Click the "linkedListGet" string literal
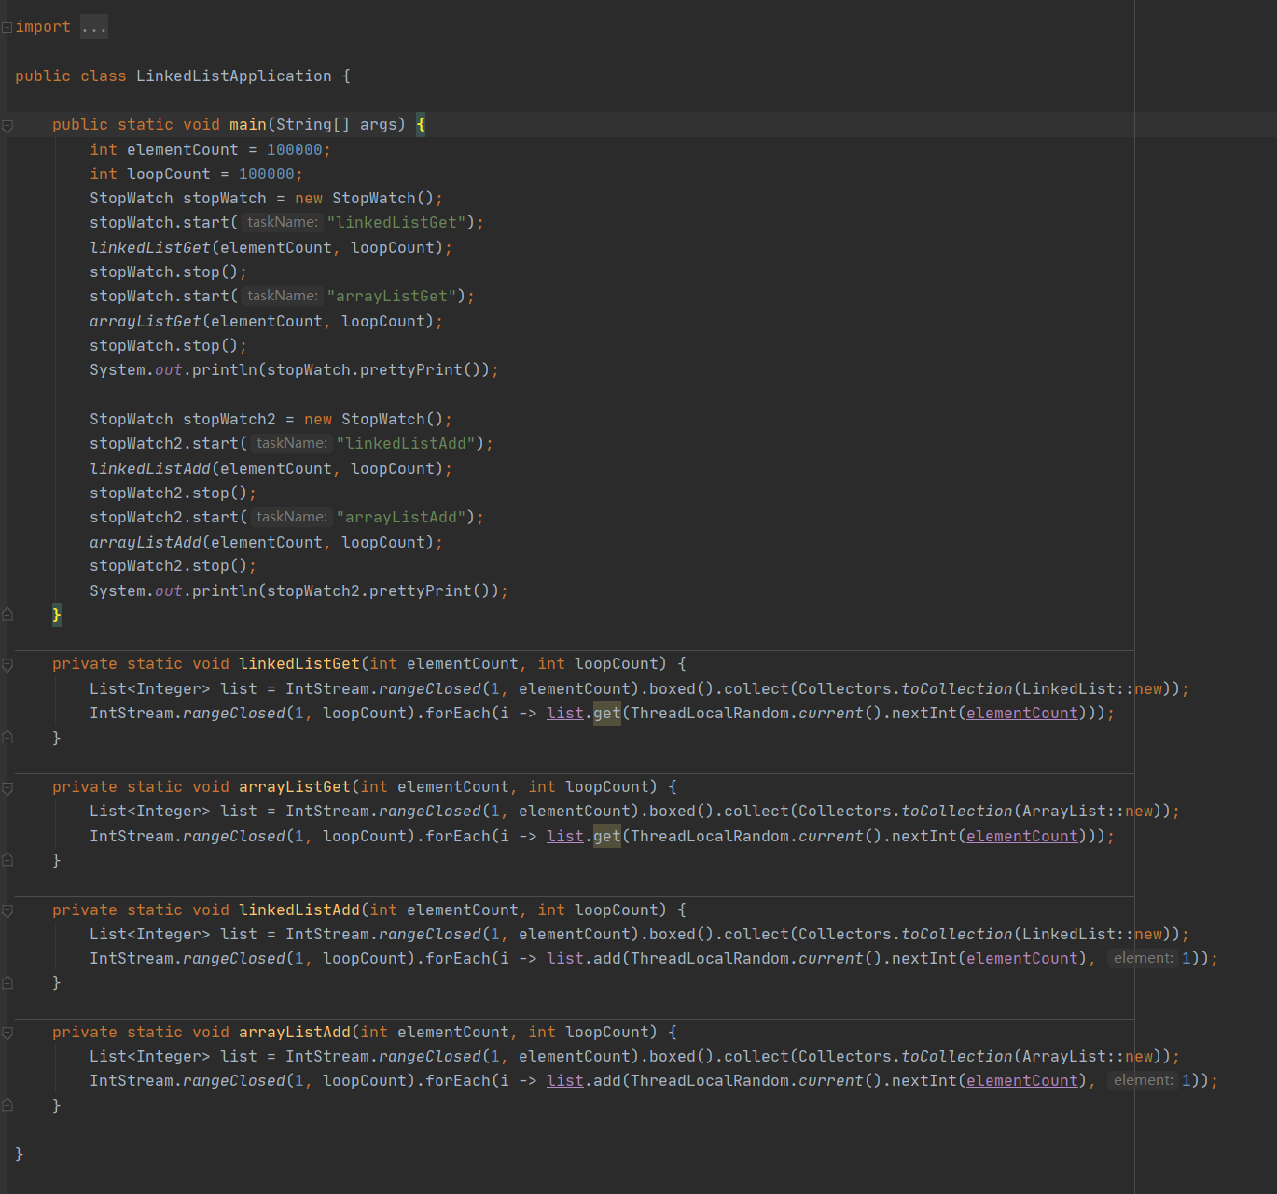 point(396,223)
